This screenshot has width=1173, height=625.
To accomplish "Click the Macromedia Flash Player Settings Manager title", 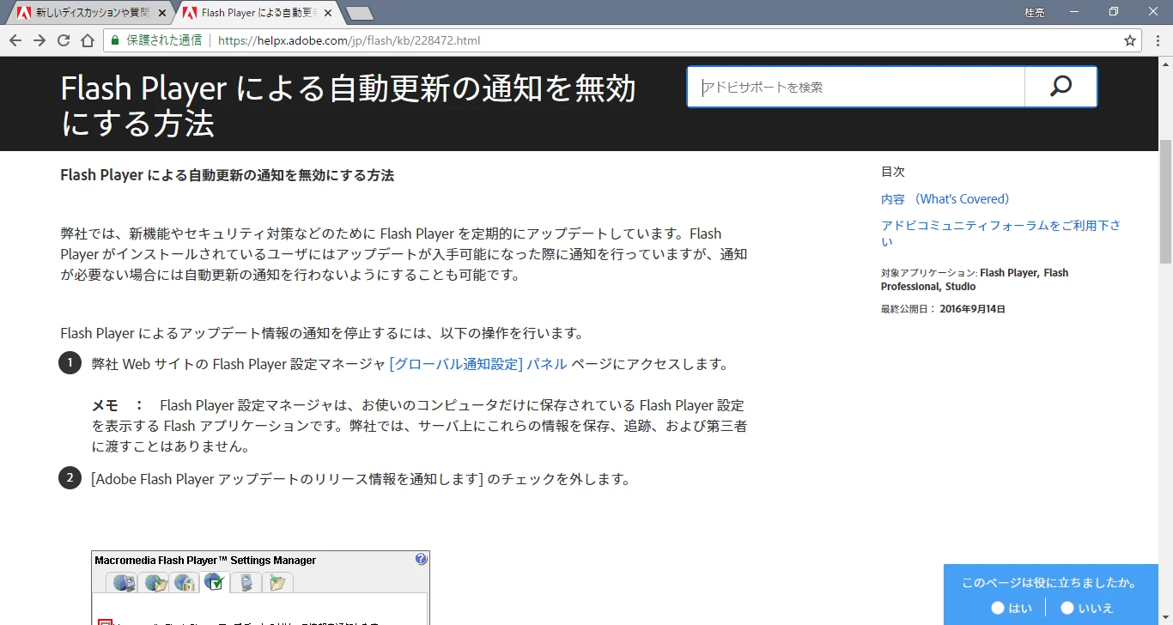I will (x=205, y=561).
